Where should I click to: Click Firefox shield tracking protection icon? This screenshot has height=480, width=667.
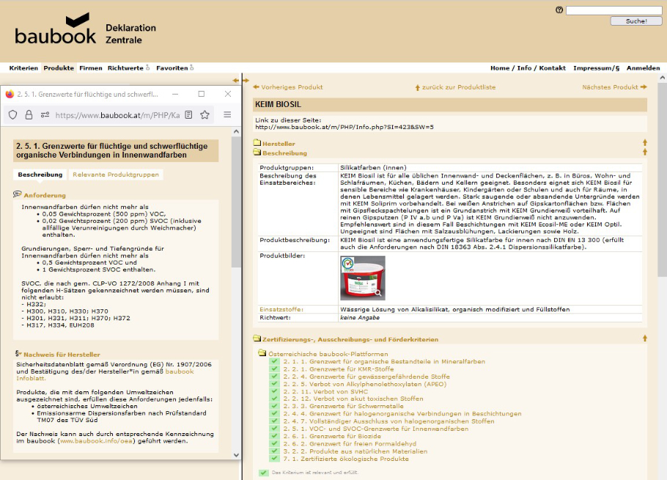pos(12,115)
